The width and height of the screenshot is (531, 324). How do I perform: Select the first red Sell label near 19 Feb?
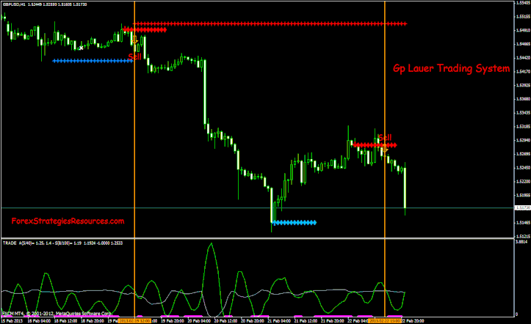[x=135, y=56]
